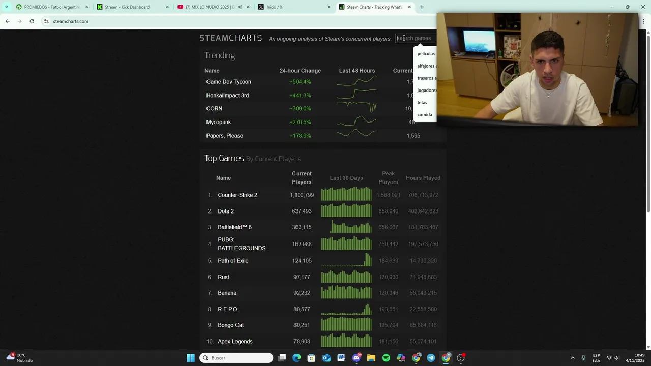
Task: Open Outlook from taskbar
Action: 327,358
